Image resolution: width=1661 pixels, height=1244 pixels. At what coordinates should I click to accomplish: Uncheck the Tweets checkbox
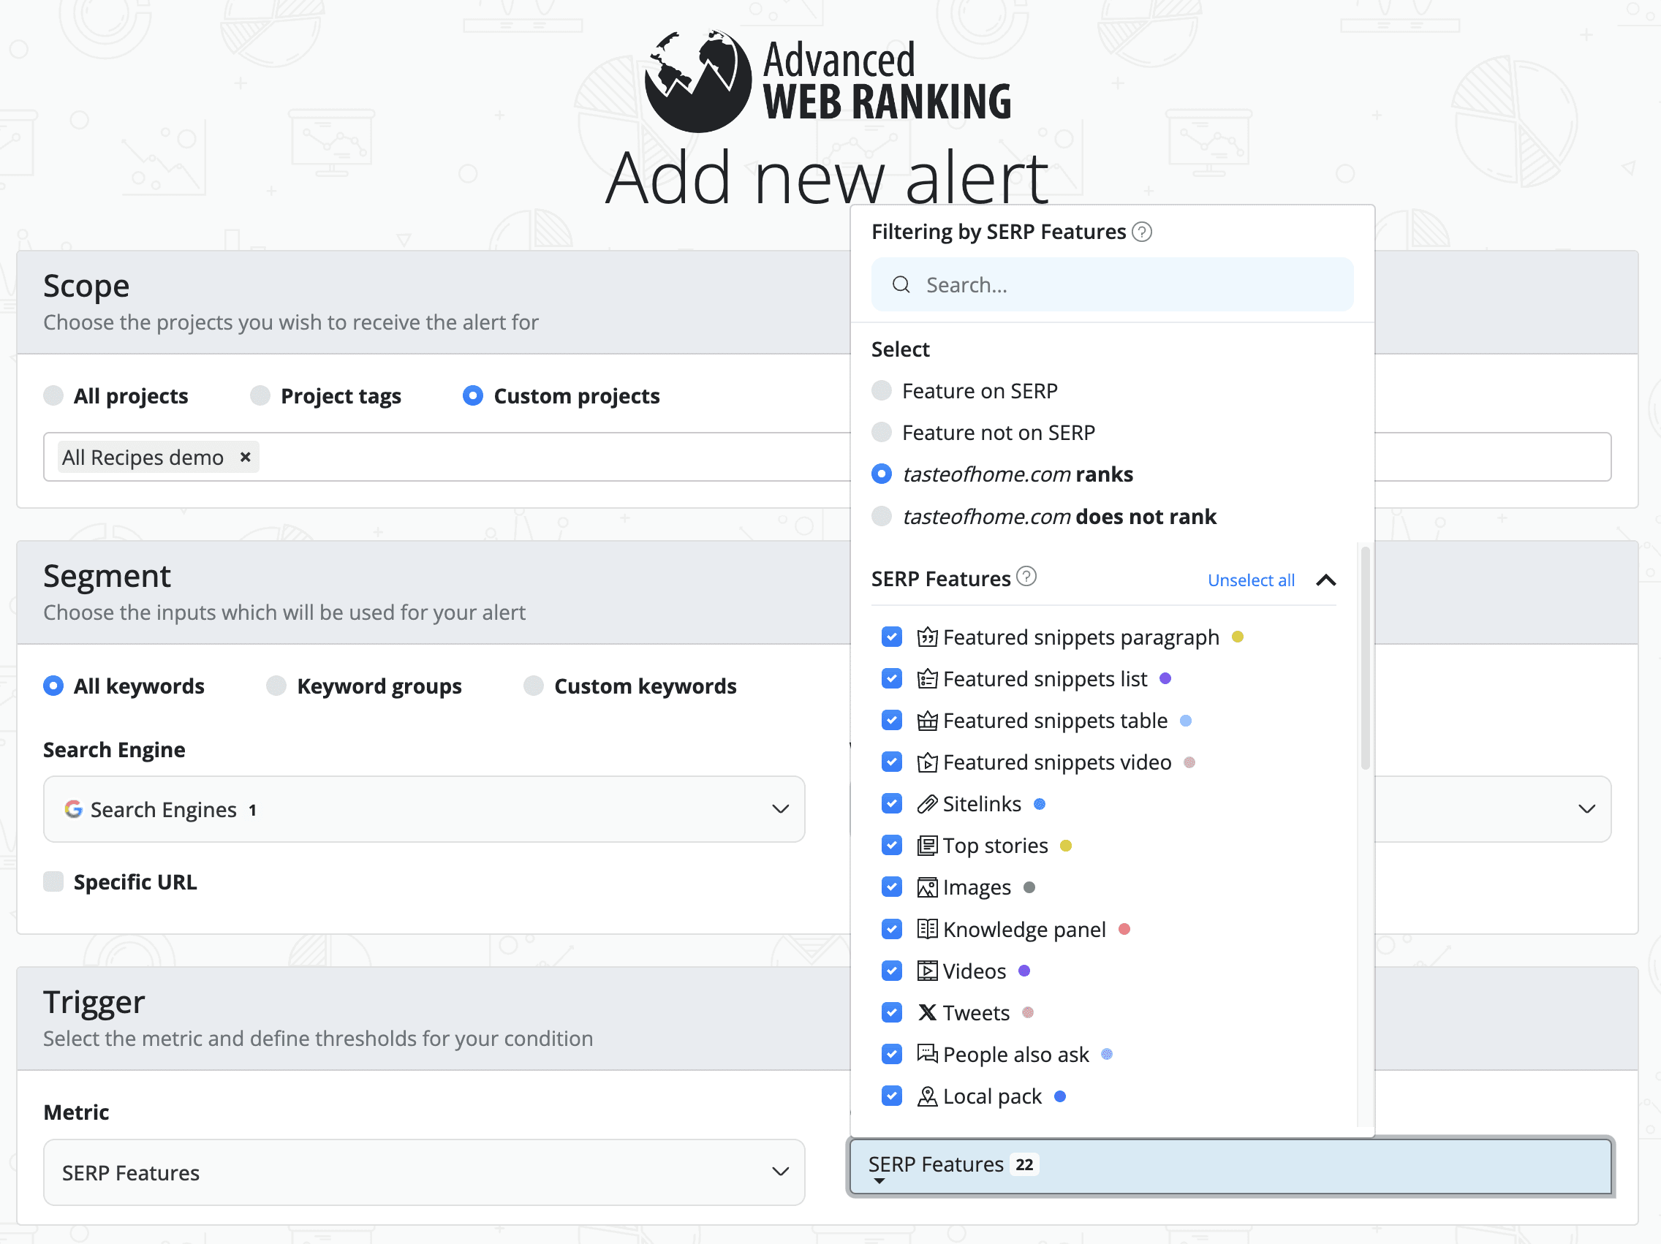click(x=891, y=1013)
